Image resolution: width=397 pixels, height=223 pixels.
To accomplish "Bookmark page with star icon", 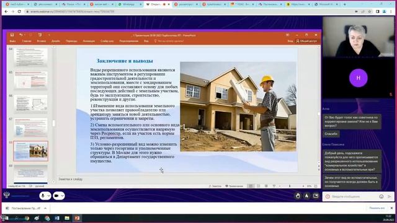I will point(370,11).
